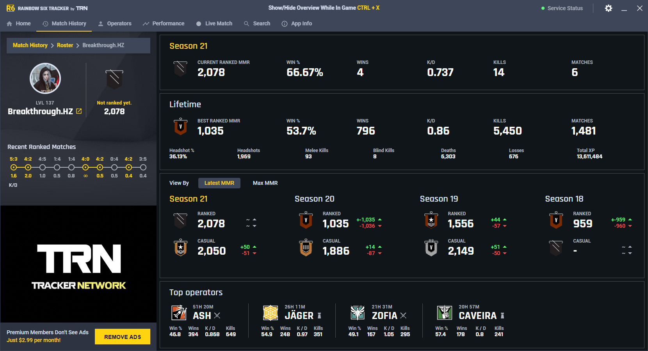Click the Jäger operator icon
Image resolution: width=648 pixels, height=351 pixels.
click(x=271, y=313)
